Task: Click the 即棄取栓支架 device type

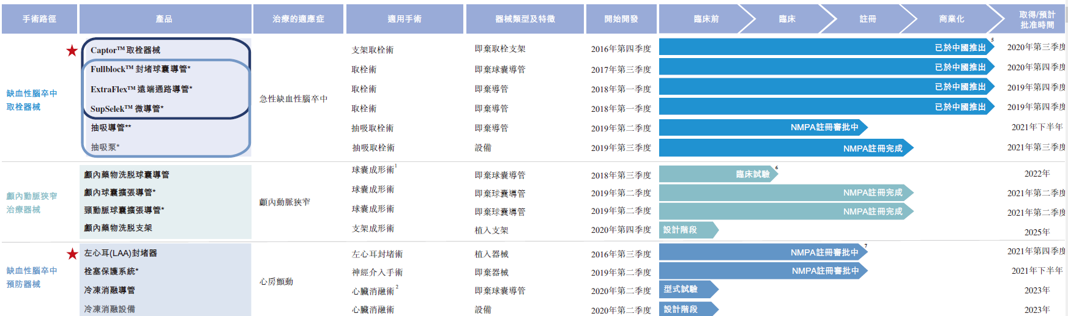Action: click(500, 49)
